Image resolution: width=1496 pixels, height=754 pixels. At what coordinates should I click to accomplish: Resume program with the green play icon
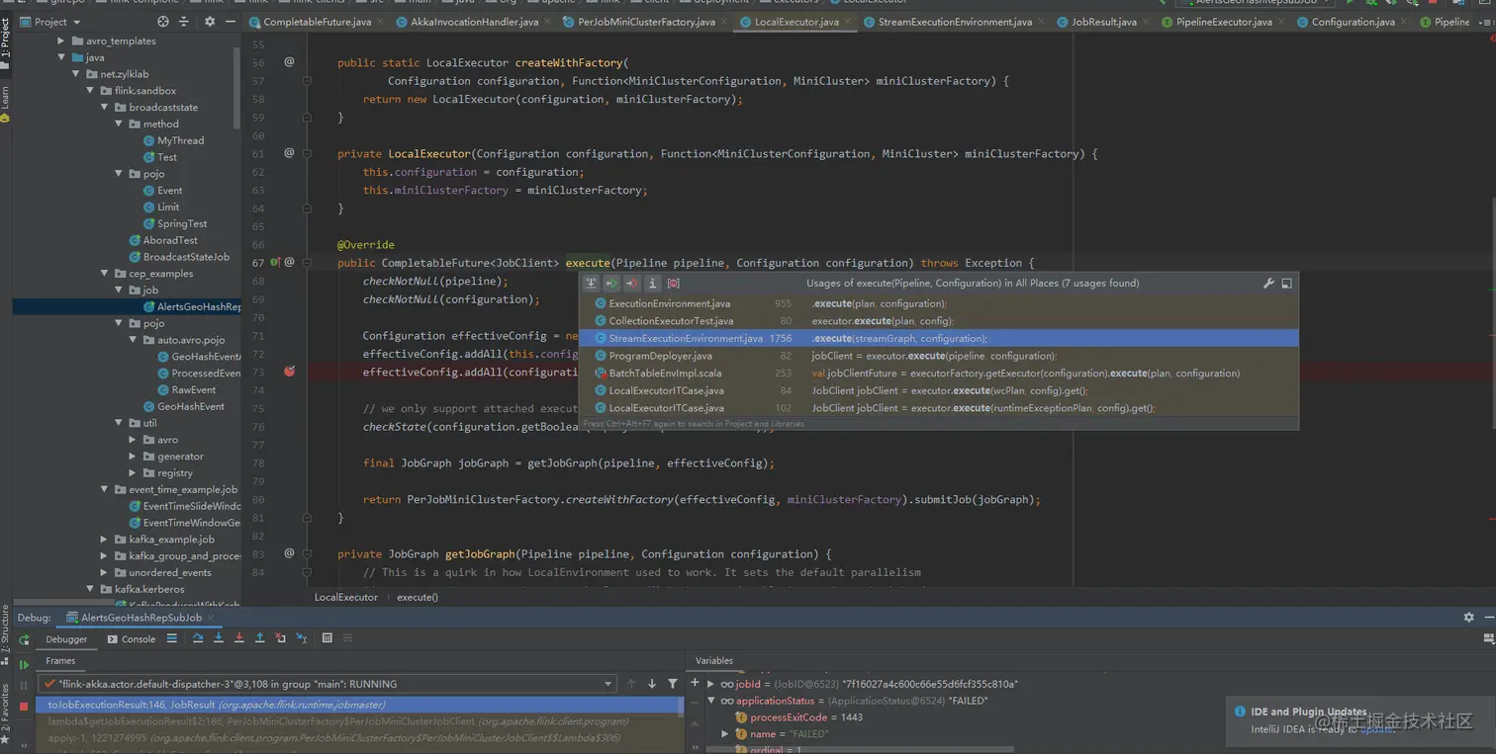(x=24, y=665)
